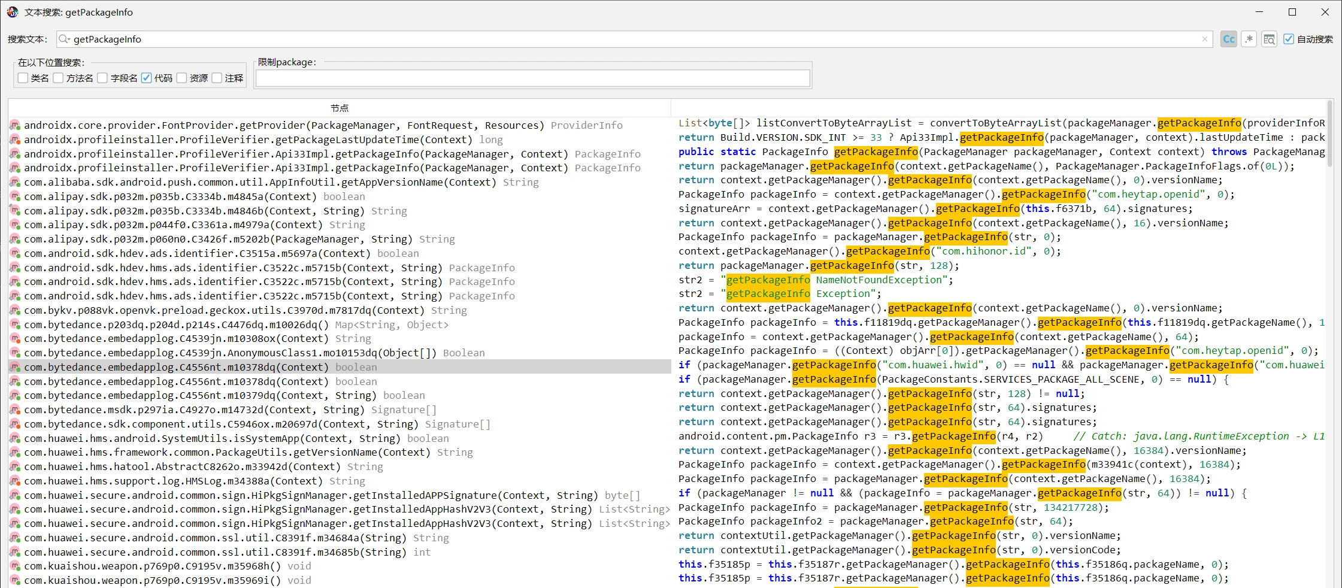This screenshot has width=1342, height=588.
Task: Check the 方法名 (method name) checkbox
Action: 58,78
